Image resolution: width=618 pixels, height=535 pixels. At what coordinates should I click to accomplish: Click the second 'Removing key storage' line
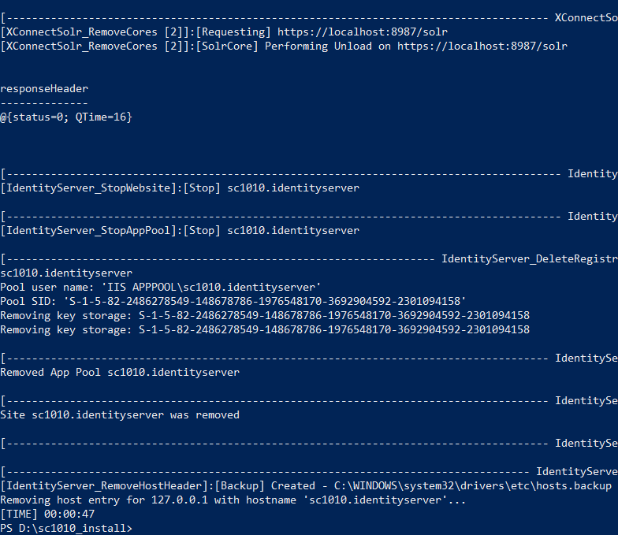click(x=265, y=329)
